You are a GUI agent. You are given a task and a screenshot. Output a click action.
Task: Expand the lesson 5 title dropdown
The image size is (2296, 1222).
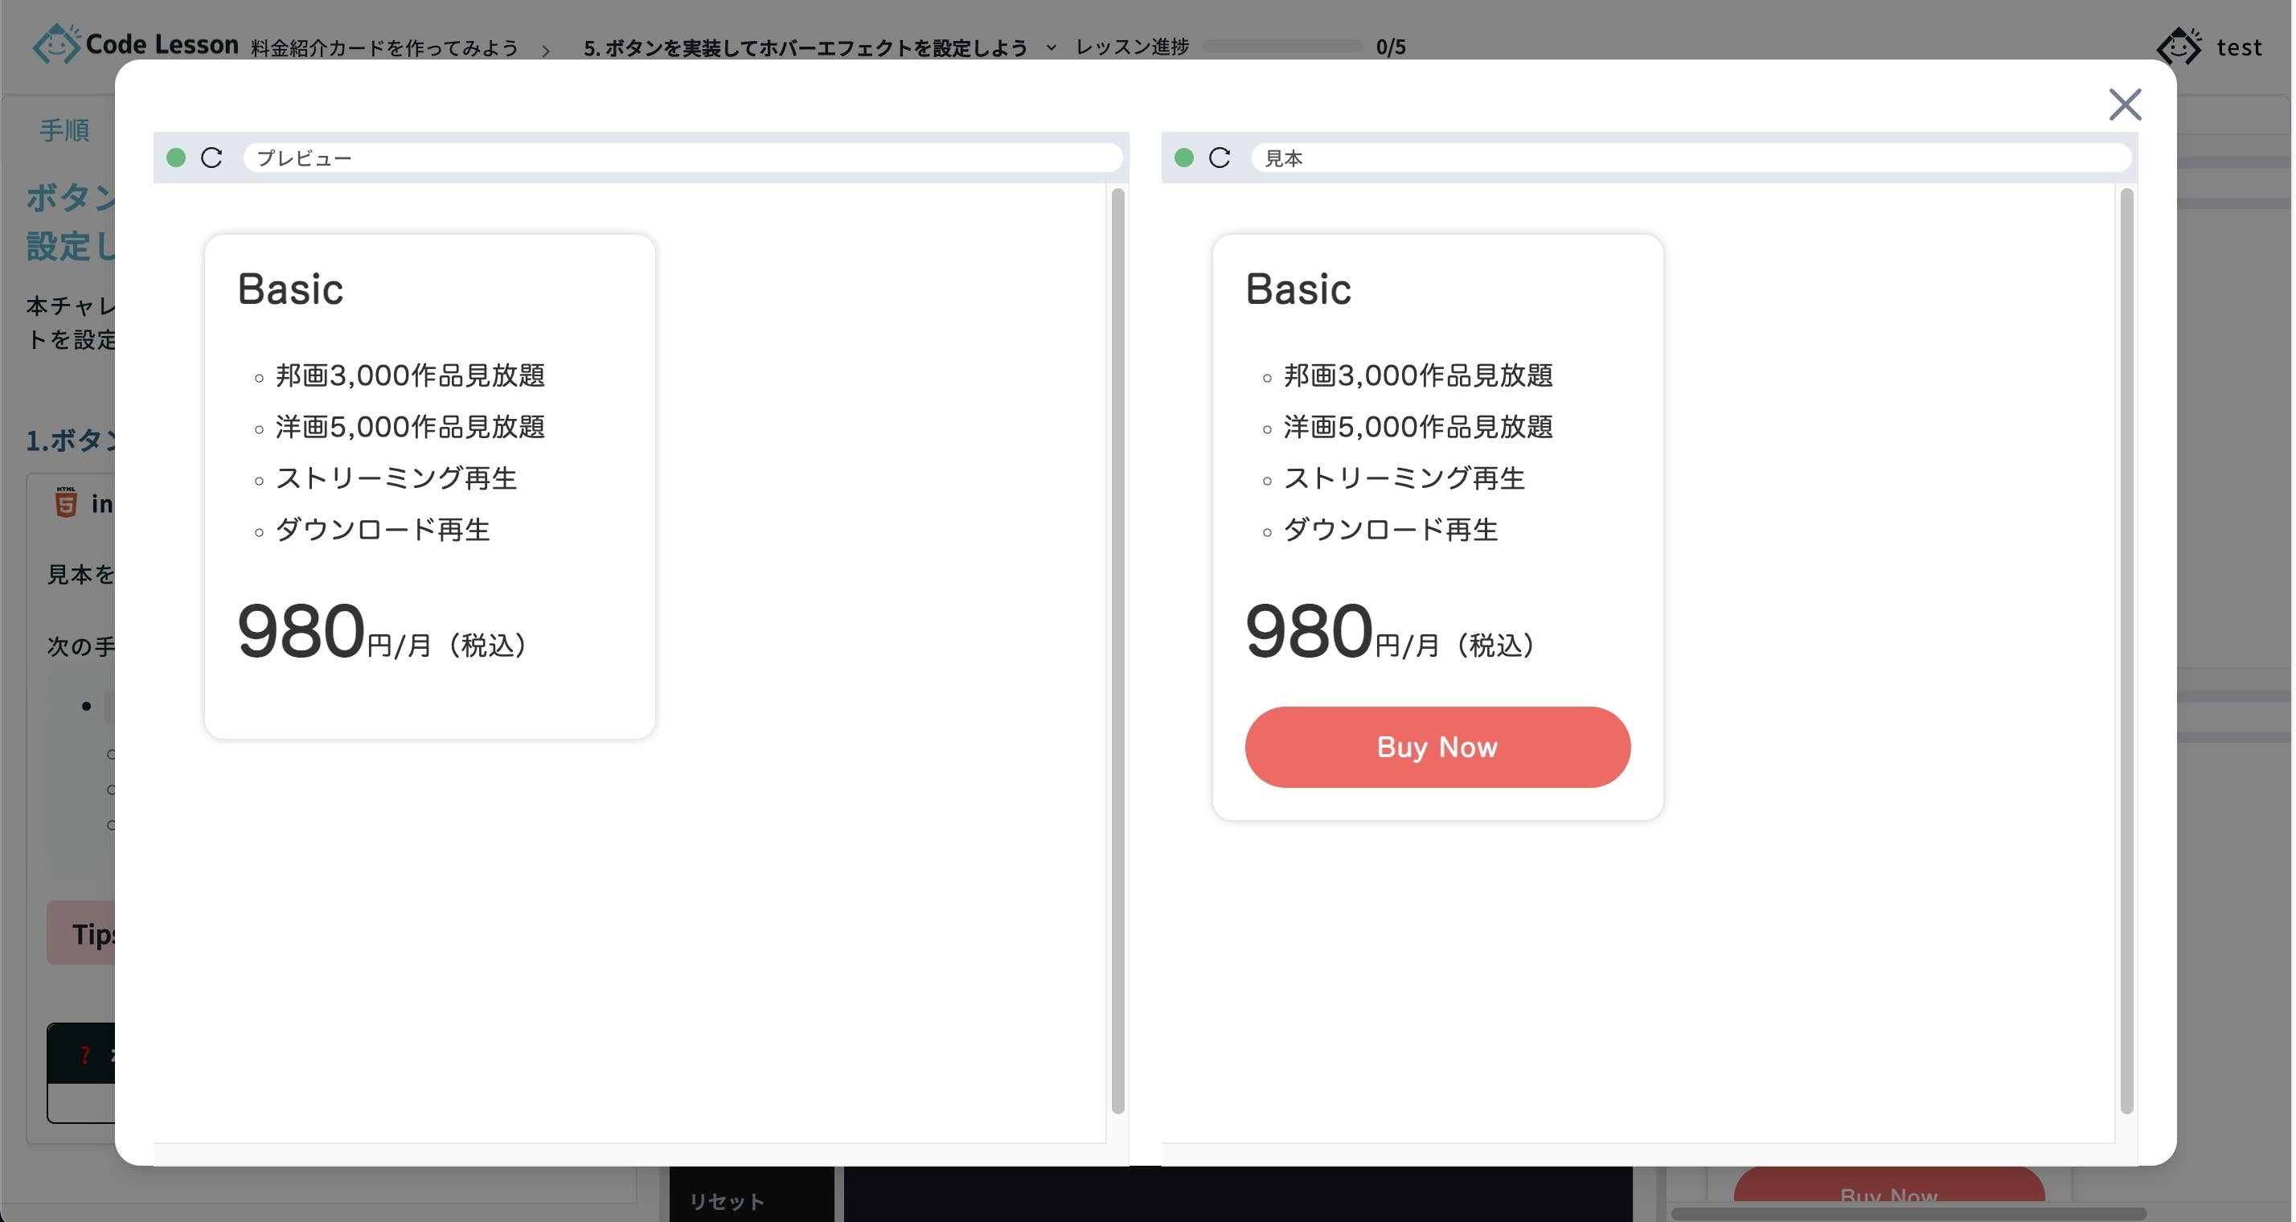coord(1051,48)
